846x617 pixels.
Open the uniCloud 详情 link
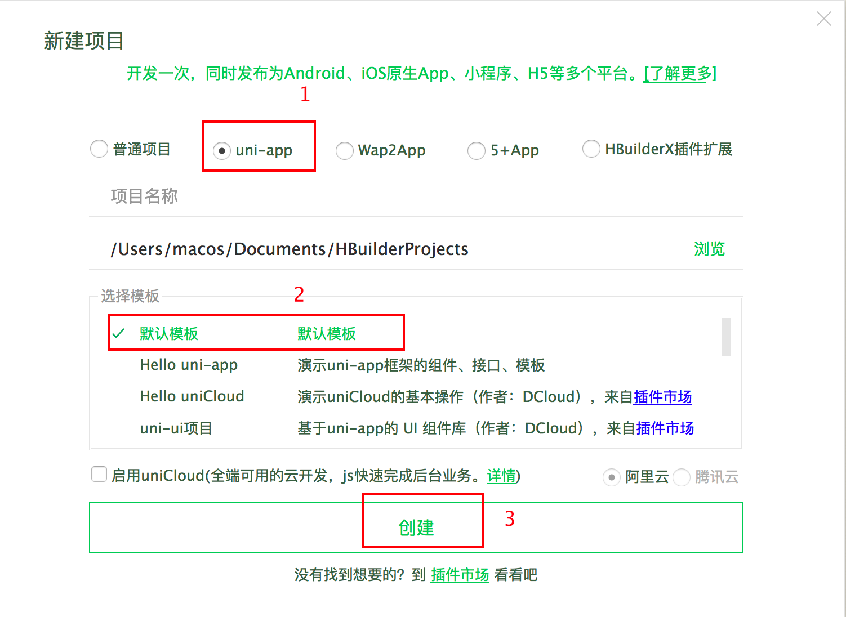[x=501, y=476]
